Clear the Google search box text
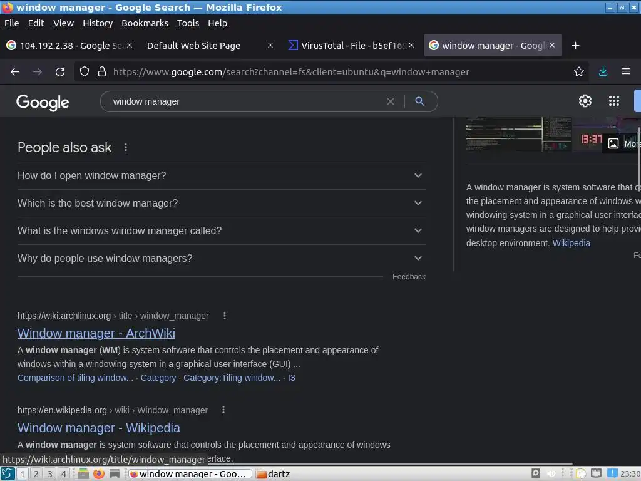The height and width of the screenshot is (481, 641). 391,101
